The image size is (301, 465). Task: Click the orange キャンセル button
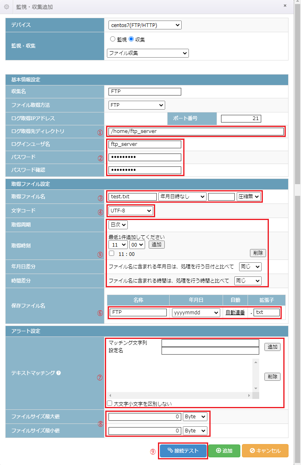265,451
